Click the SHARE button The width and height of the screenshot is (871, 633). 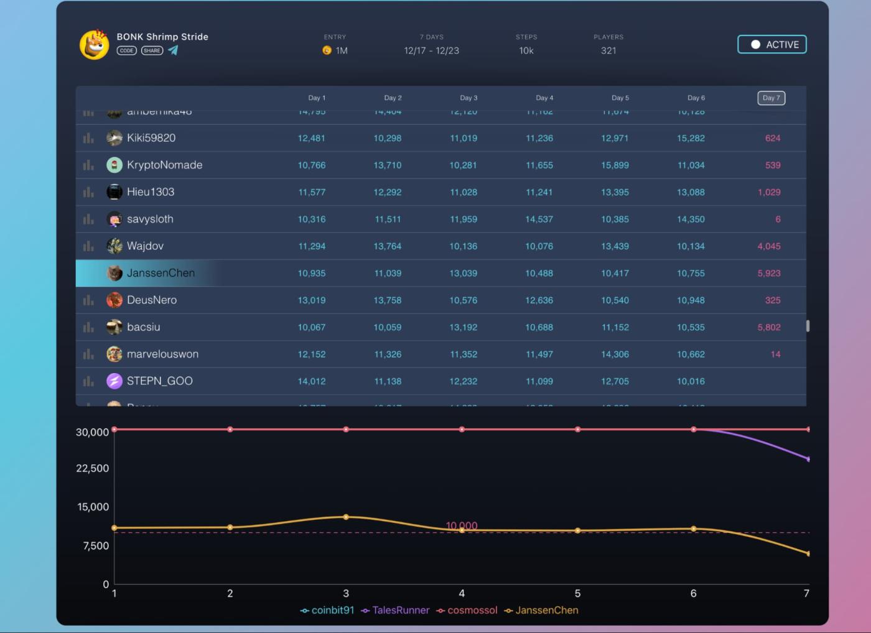pos(152,50)
